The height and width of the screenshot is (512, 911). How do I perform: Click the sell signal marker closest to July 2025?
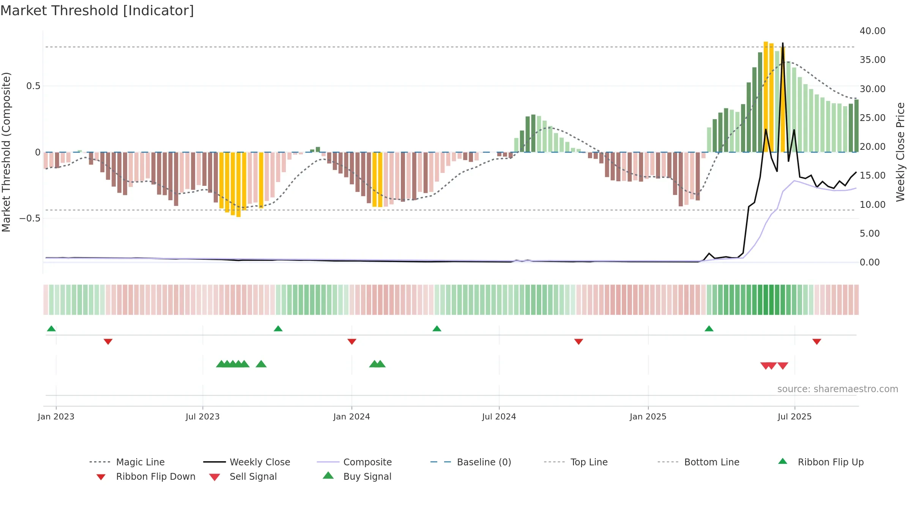coord(783,366)
